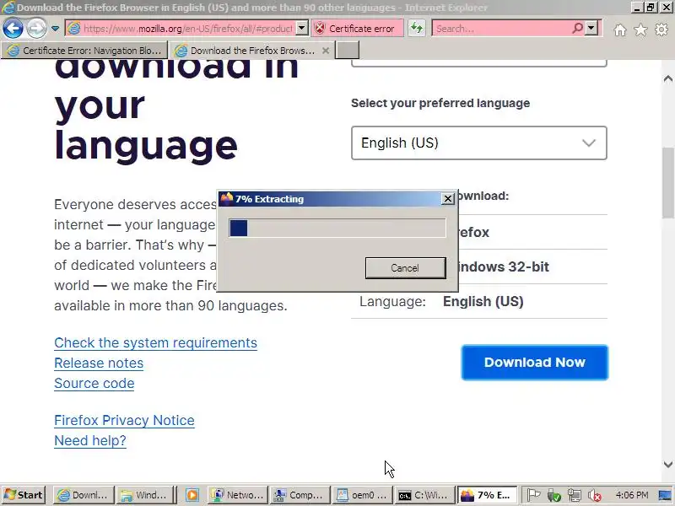Expand the address bar autocomplete dropdown
Screen dimensions: 675x506
coord(302,29)
